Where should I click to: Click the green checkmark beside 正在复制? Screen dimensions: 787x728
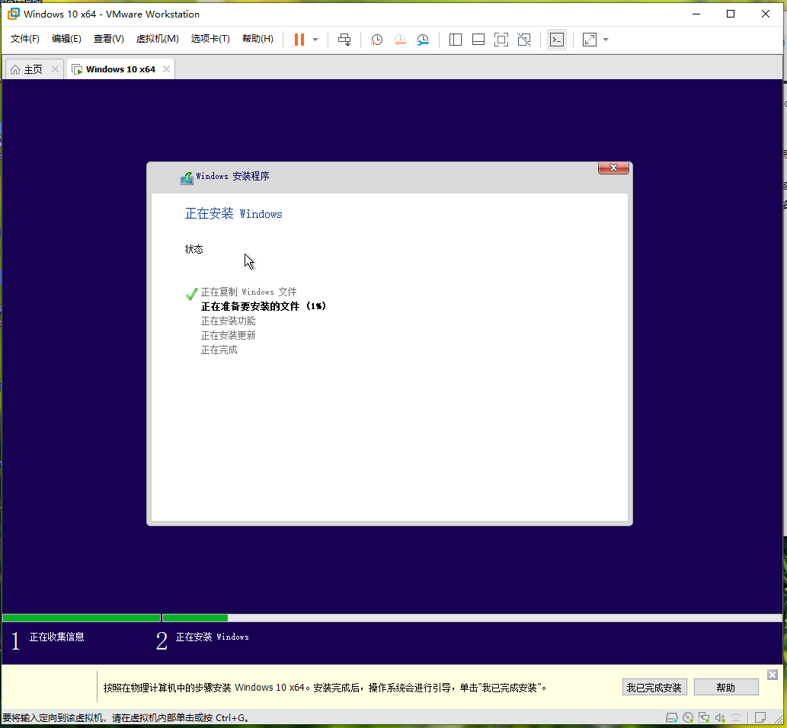tap(191, 294)
